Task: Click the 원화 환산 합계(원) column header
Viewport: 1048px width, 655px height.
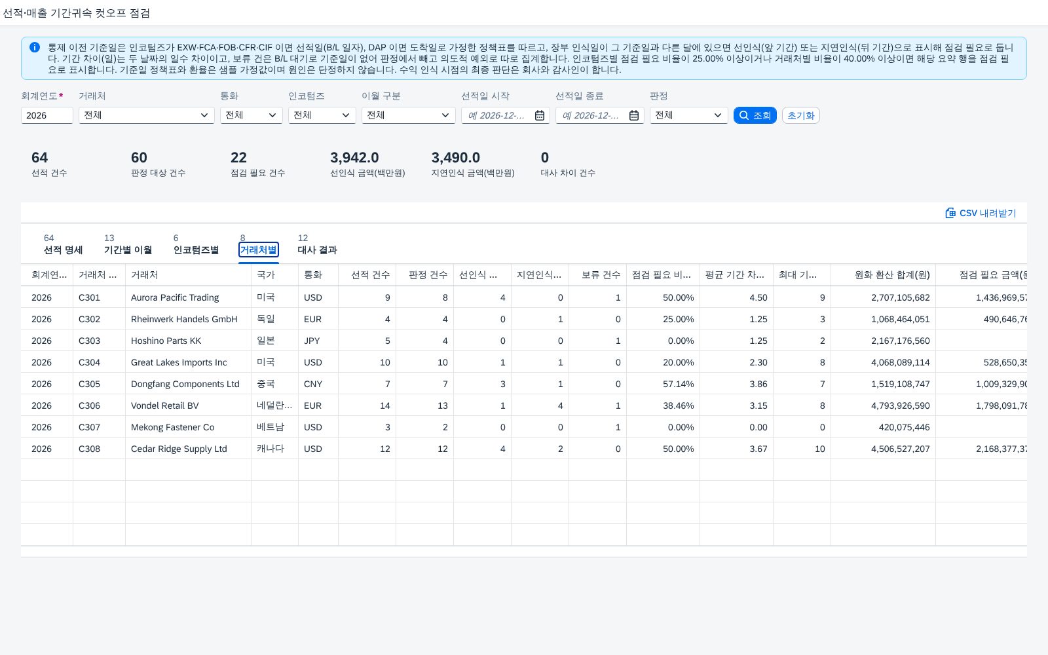Action: (x=884, y=275)
